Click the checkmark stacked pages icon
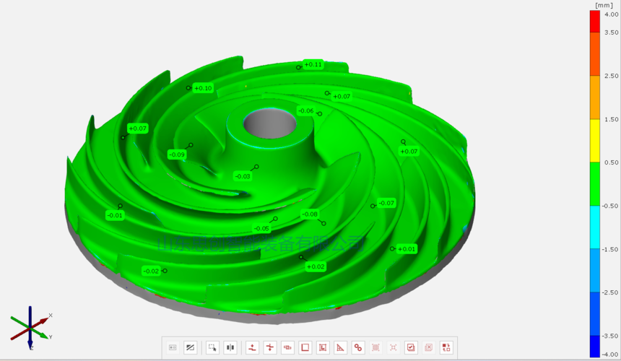 coord(411,347)
